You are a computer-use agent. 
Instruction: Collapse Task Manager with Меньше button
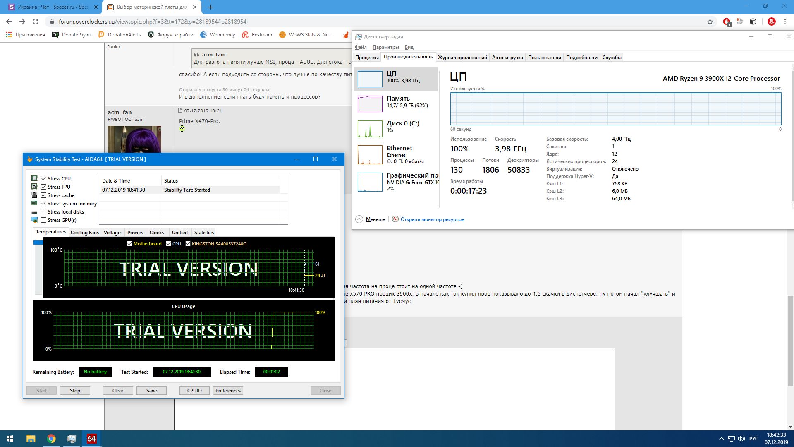coord(371,219)
